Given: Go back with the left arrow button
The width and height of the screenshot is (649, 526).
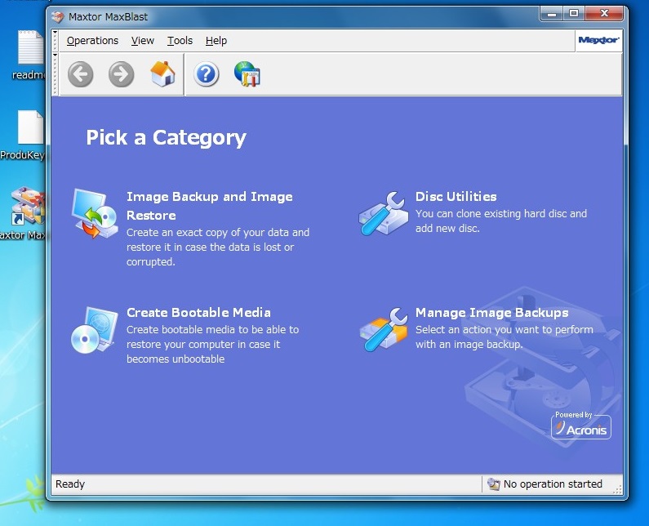Looking at the screenshot, I should pos(80,74).
